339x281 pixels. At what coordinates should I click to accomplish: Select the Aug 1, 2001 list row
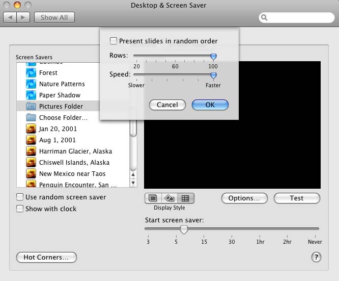[x=73, y=140]
